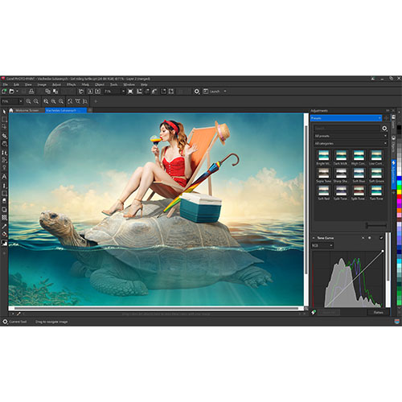This screenshot has height=402, width=402.
Task: Select the Fill bucket tool
Action: point(4,234)
